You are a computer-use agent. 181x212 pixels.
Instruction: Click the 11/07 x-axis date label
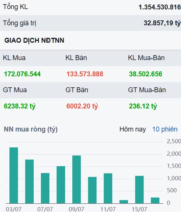(x=108, y=209)
